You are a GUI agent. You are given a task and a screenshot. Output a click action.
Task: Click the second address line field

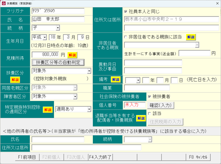[171, 28]
